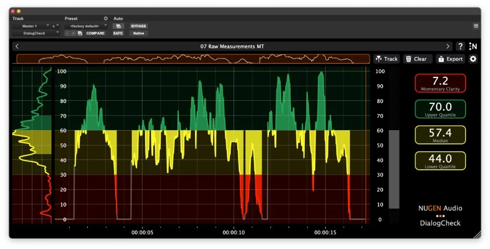Open settings with the gear icon
Image resolution: width=490 pixels, height=249 pixels.
[473, 59]
